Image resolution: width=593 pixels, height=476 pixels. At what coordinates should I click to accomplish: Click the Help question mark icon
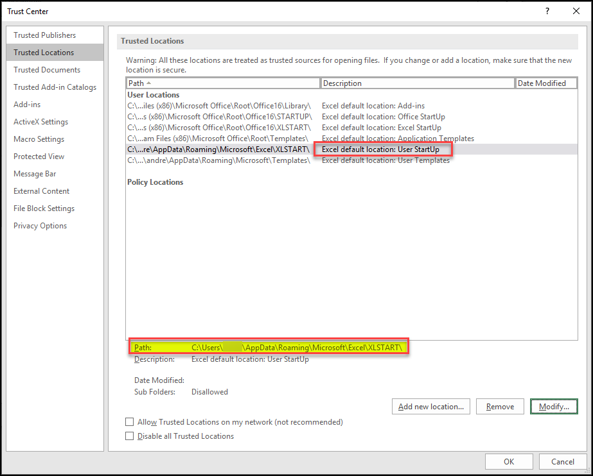click(547, 11)
